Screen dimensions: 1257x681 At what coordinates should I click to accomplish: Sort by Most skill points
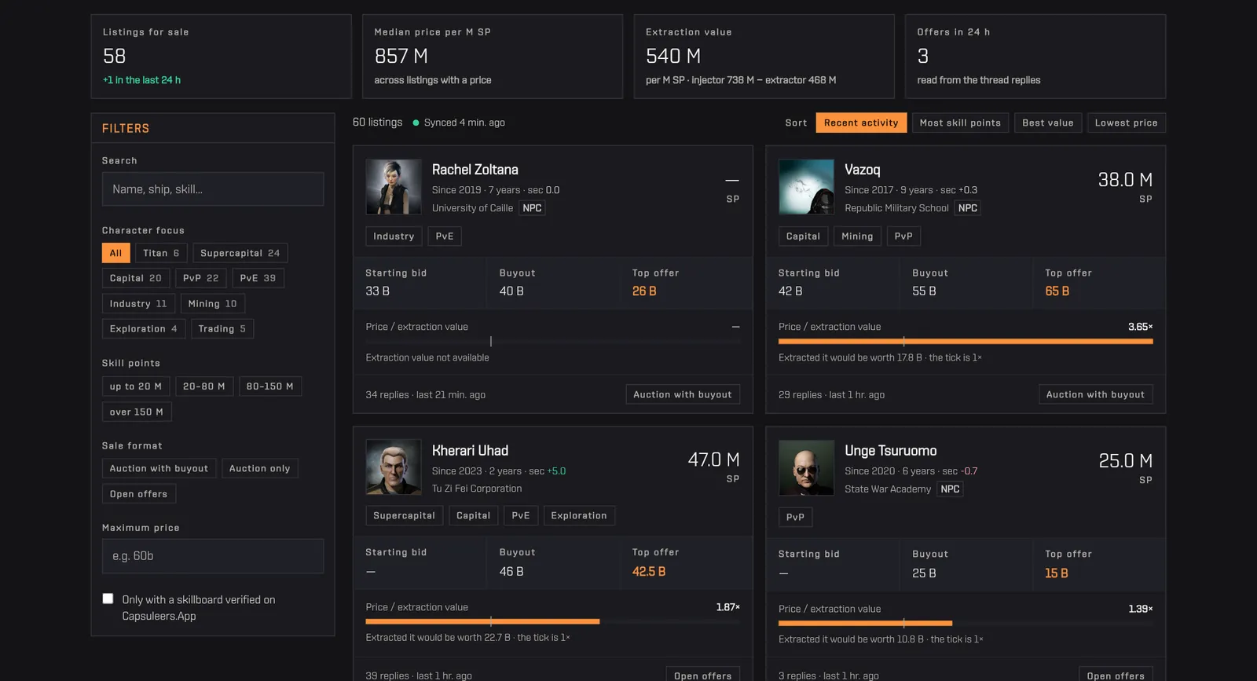(961, 123)
